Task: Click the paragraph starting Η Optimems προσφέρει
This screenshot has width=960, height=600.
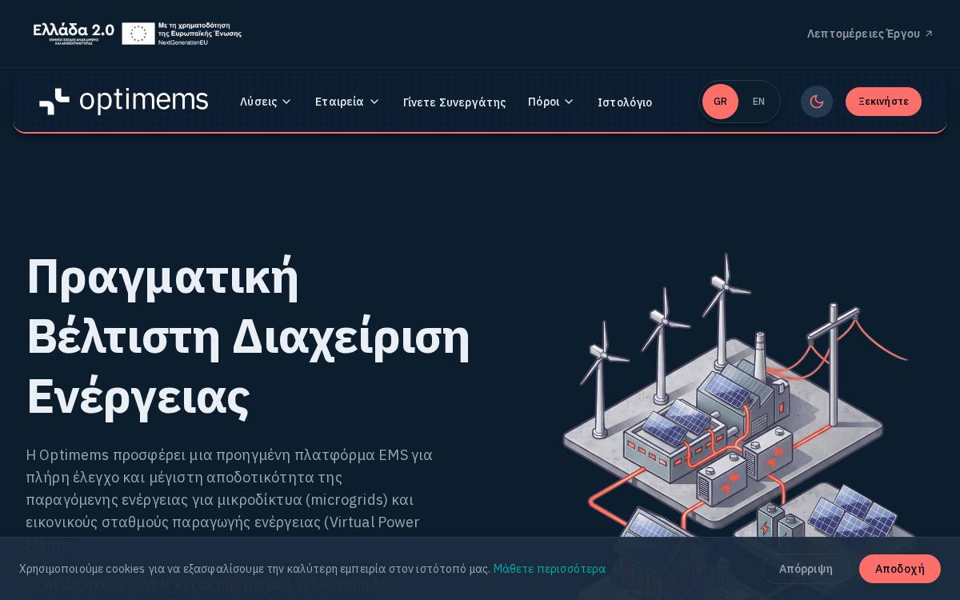Action: [230, 499]
